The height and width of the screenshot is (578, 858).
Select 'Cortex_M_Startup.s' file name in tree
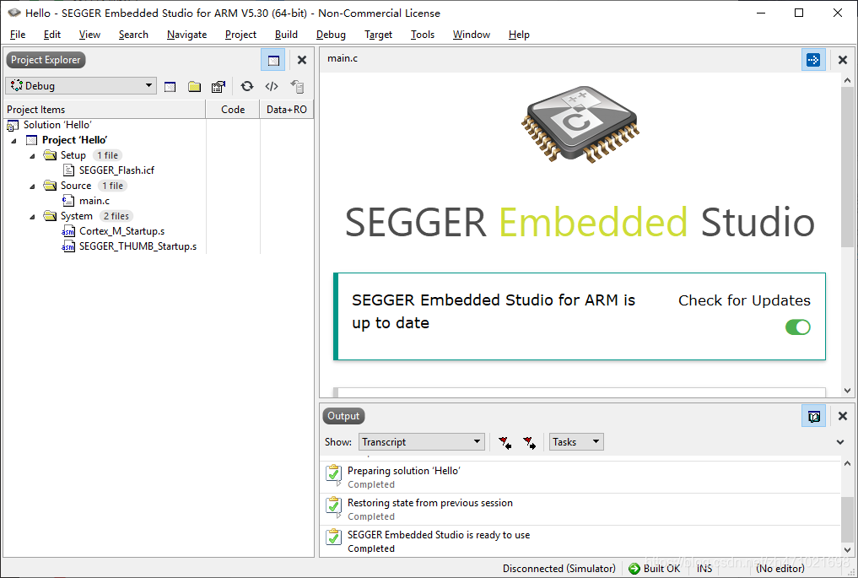(122, 231)
